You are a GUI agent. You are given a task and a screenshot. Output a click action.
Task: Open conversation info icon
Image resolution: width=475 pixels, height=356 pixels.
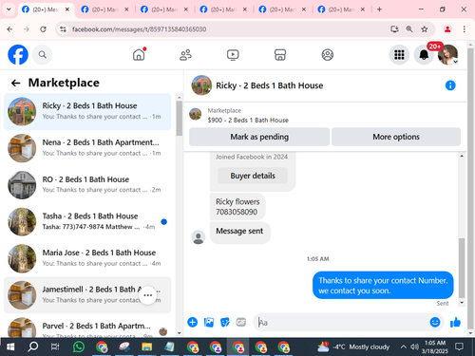click(x=450, y=85)
